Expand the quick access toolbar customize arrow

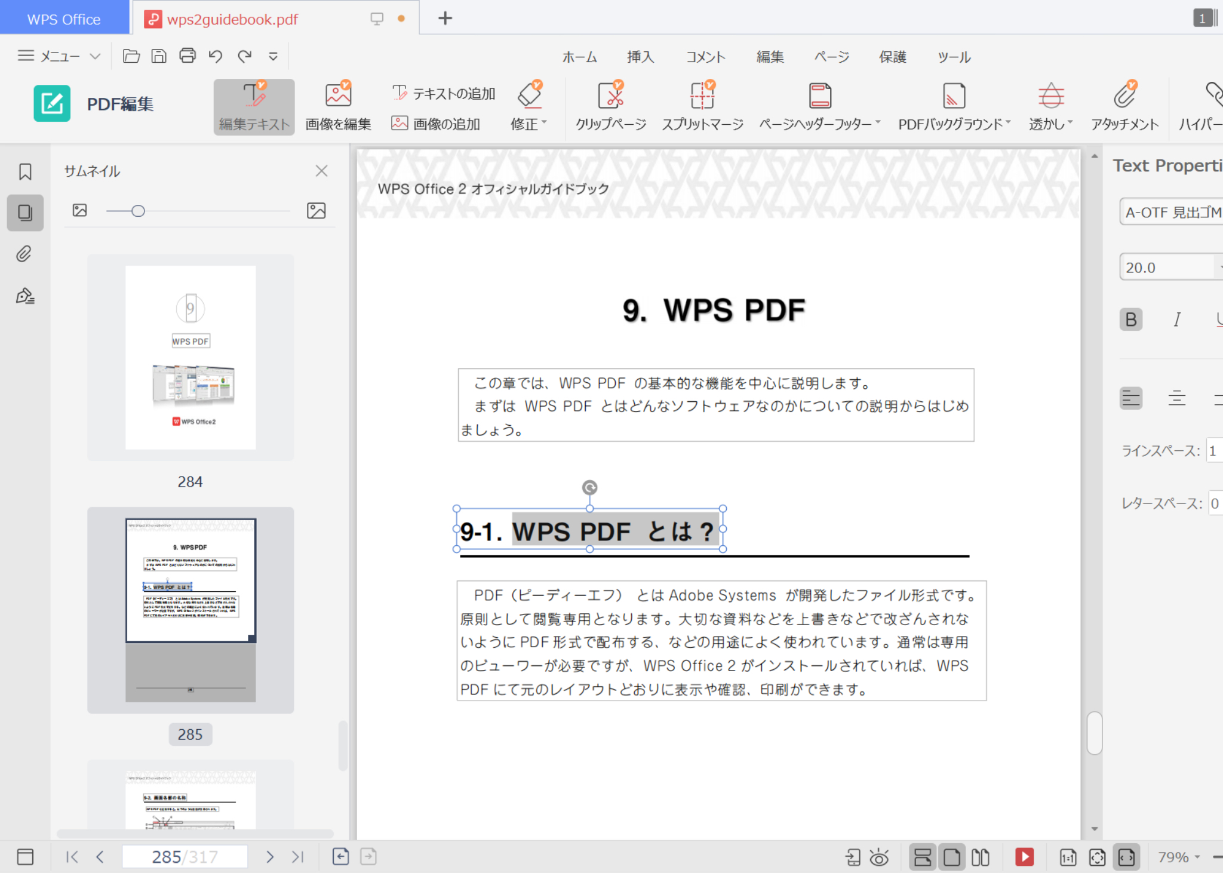pyautogui.click(x=273, y=57)
